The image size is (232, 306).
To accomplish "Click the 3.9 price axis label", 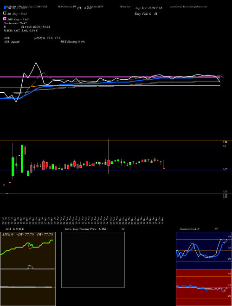I will [225, 146].
